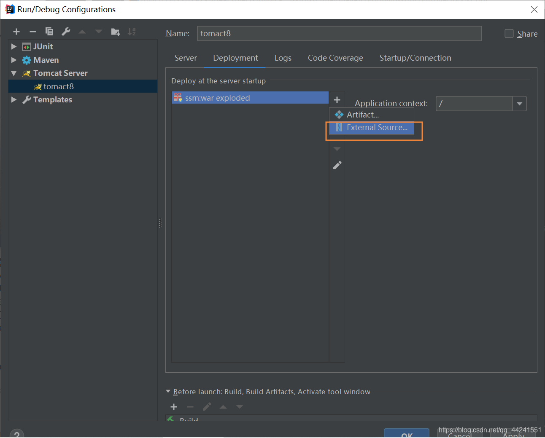Create new folder icon in toolbar
This screenshot has width=545, height=438.
point(116,32)
